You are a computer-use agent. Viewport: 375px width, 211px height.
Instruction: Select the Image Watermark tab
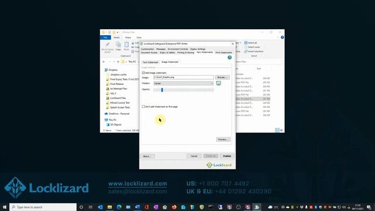click(x=170, y=62)
